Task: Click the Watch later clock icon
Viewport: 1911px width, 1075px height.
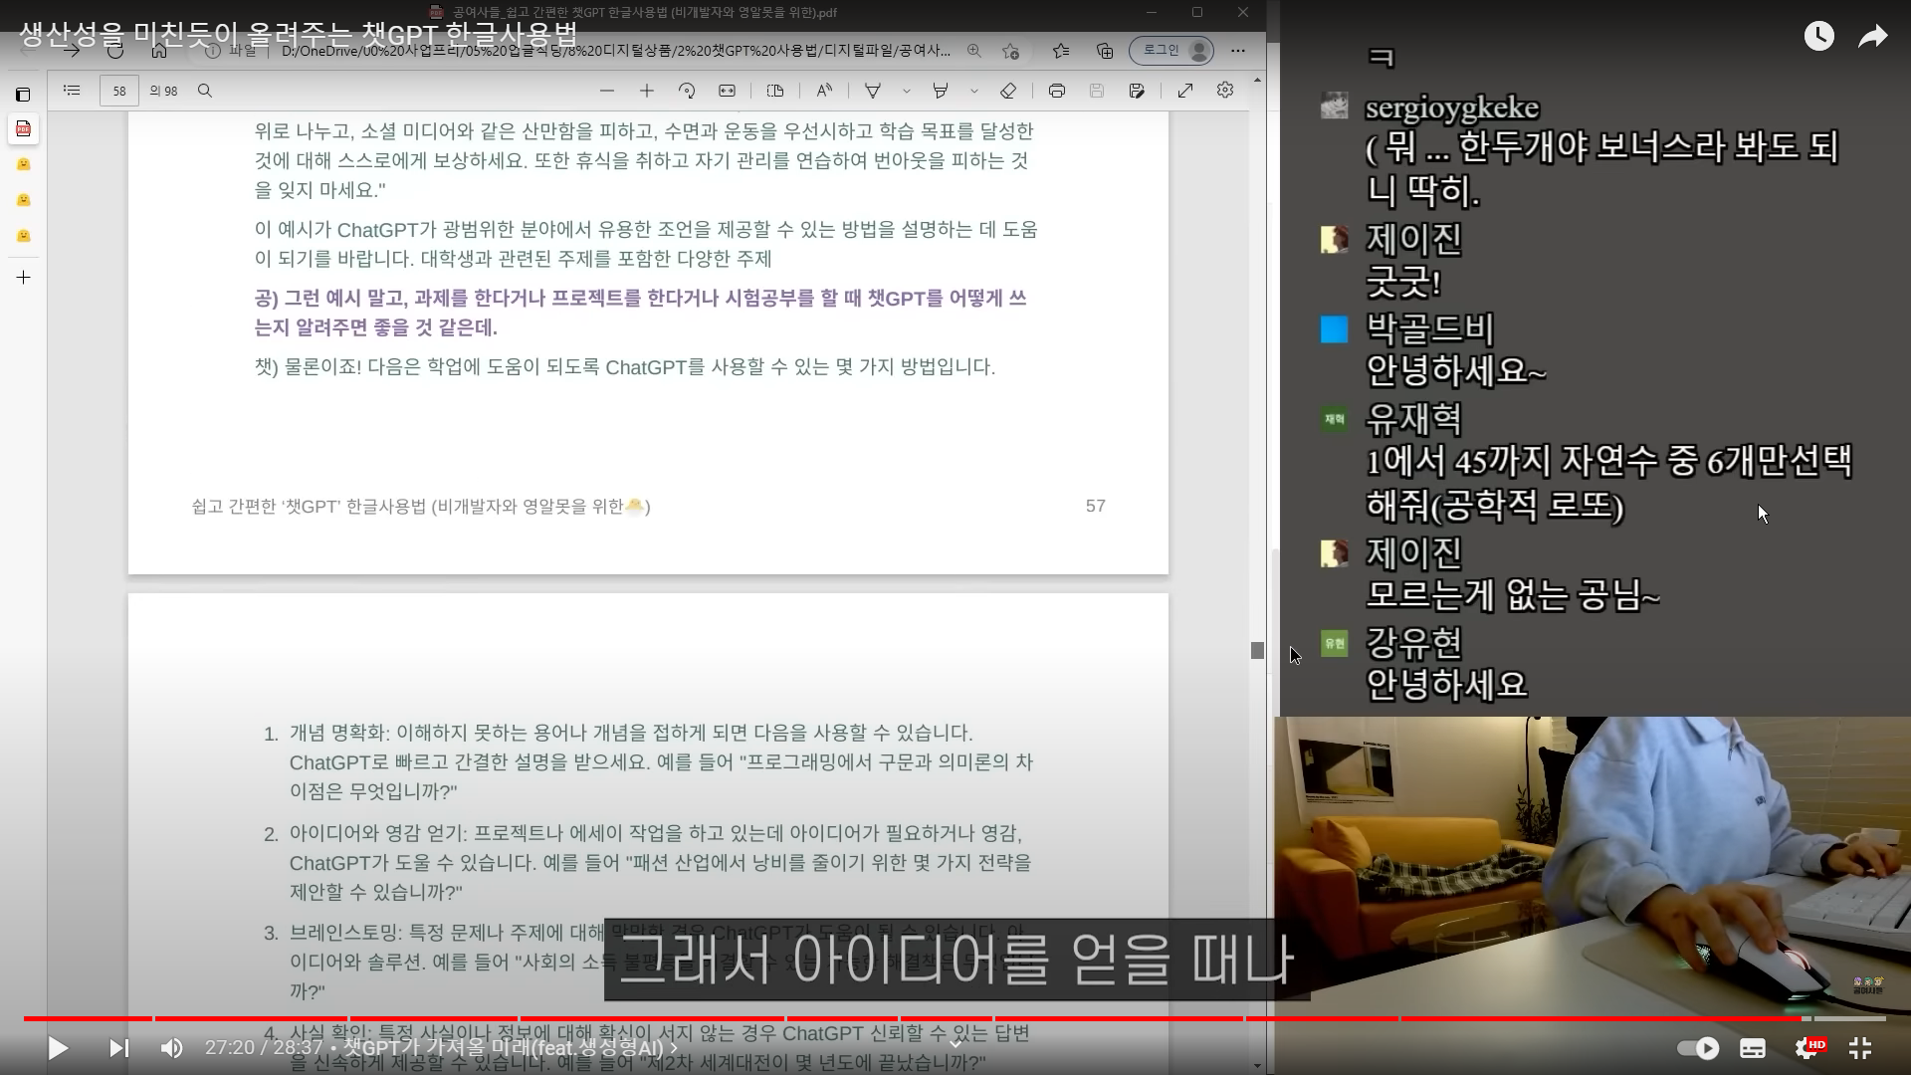Action: [x=1818, y=37]
